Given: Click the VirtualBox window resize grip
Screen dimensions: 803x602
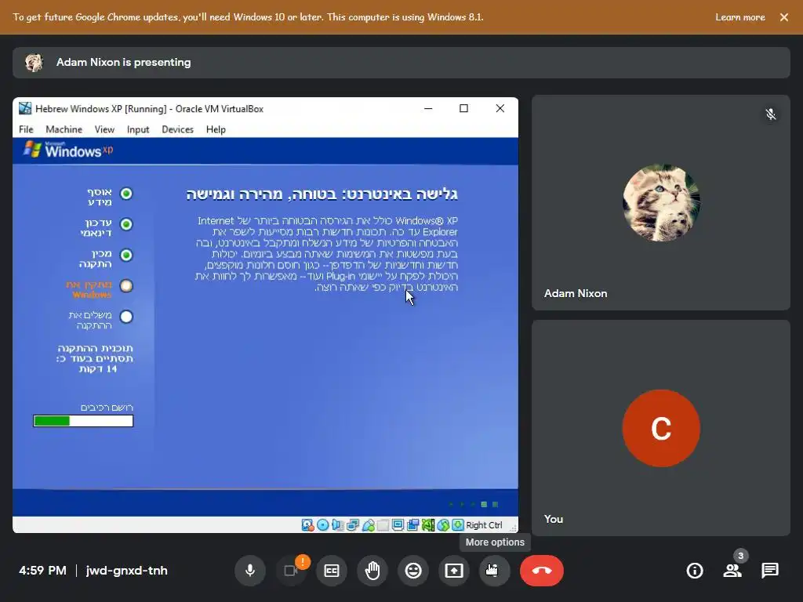Looking at the screenshot, I should 513,528.
